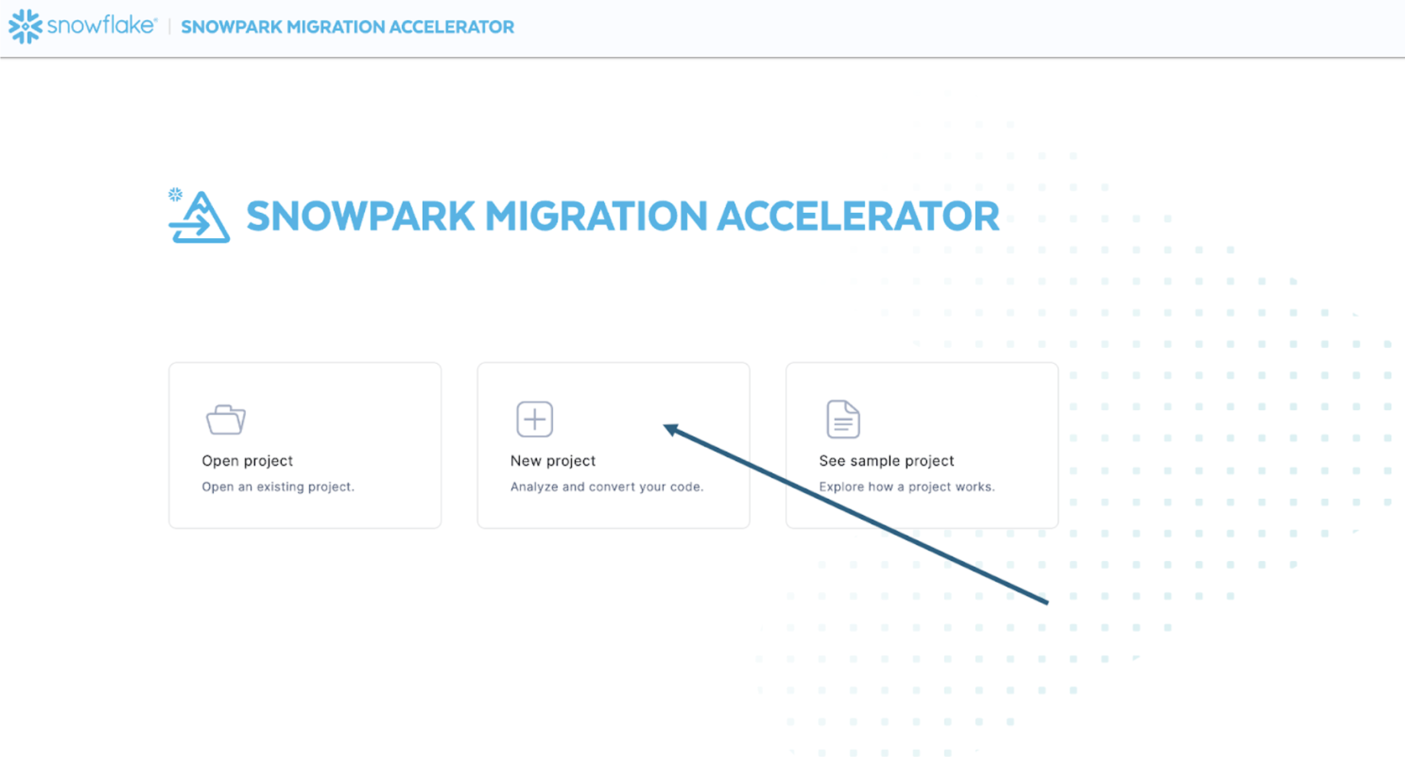Click the snowflake wordmark text in header
This screenshot has height=757, width=1405.
pos(102,26)
